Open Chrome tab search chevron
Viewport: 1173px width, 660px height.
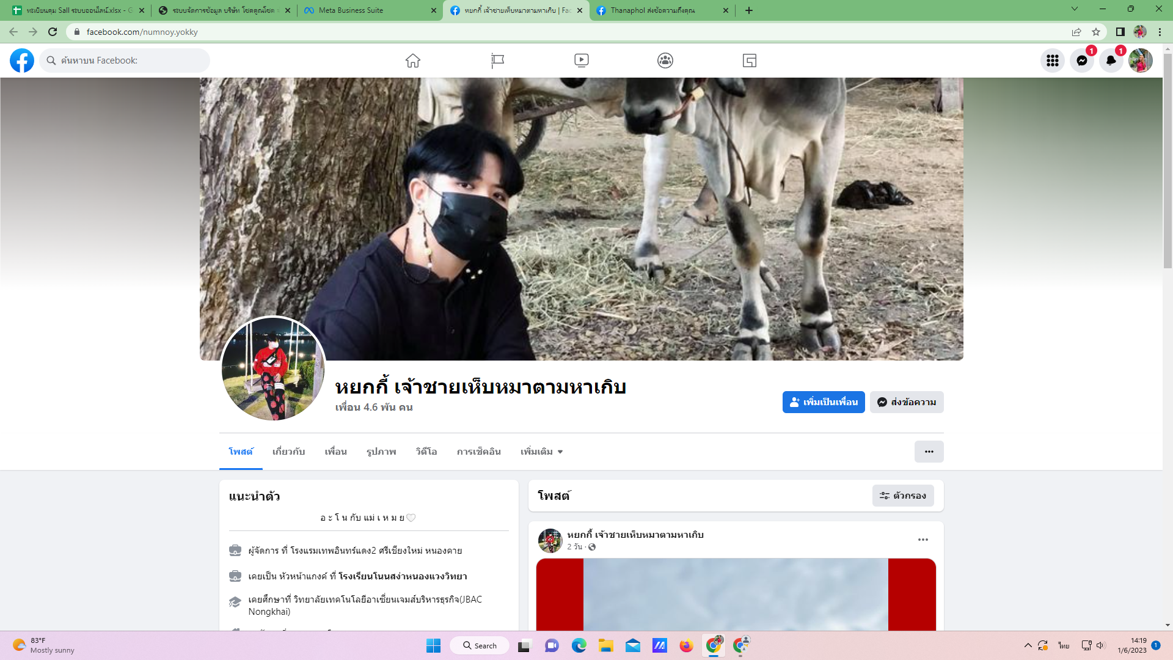coord(1074,10)
